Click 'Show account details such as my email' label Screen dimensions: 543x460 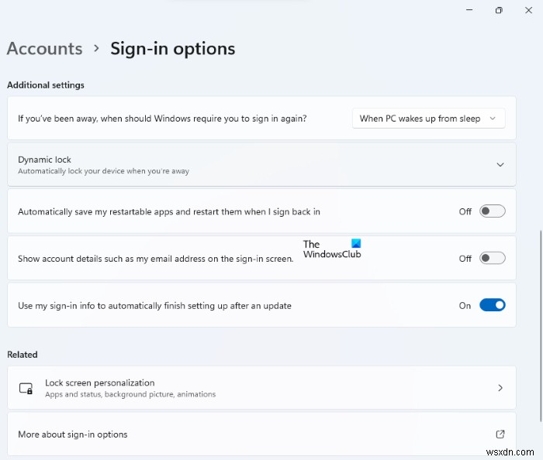155,259
